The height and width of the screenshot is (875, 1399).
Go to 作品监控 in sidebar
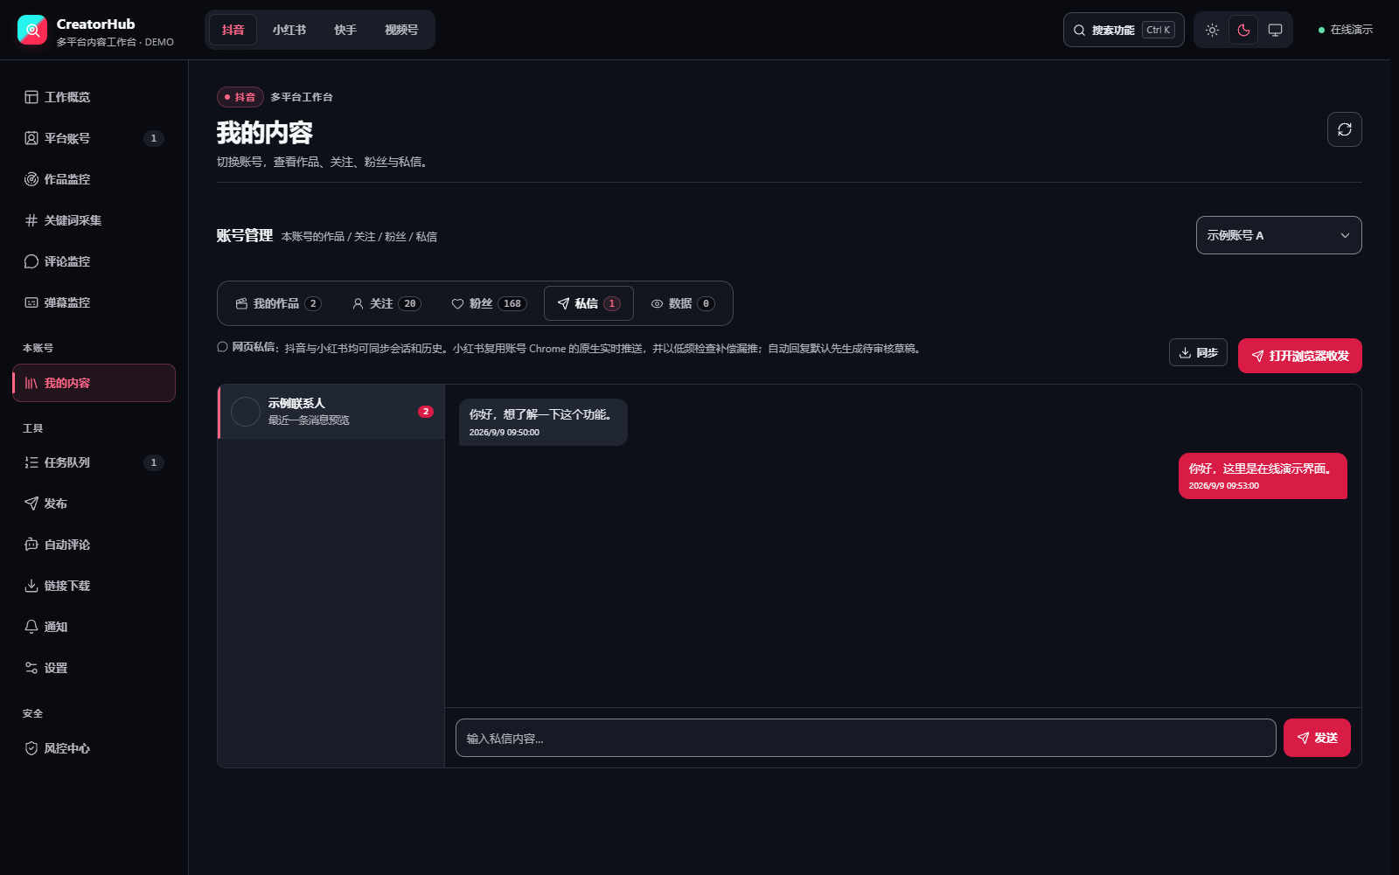(x=94, y=179)
